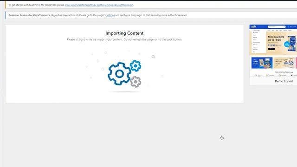Screen dimensions: 297x167
Task: Open the Mailchimp API key settings link
Action: [99, 5]
